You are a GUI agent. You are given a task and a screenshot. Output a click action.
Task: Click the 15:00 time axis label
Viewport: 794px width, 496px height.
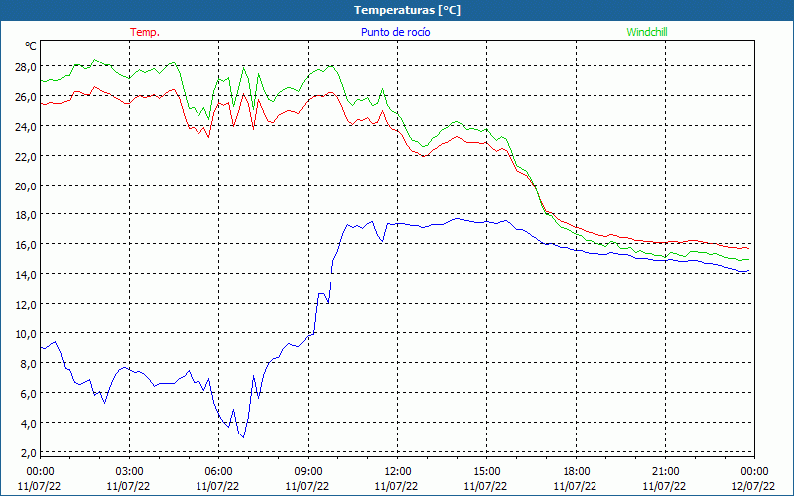tap(486, 472)
